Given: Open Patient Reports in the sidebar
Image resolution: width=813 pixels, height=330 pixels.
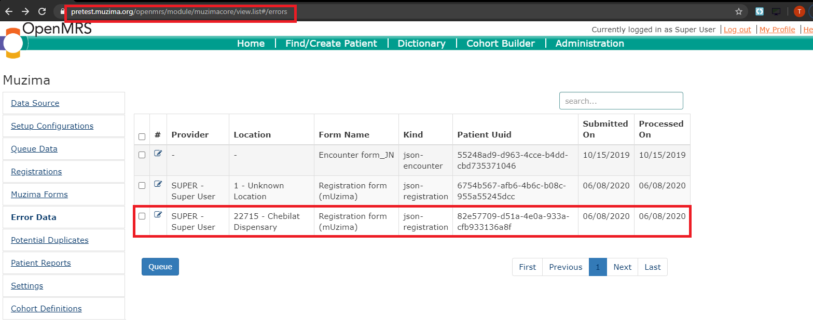Looking at the screenshot, I should pos(41,263).
